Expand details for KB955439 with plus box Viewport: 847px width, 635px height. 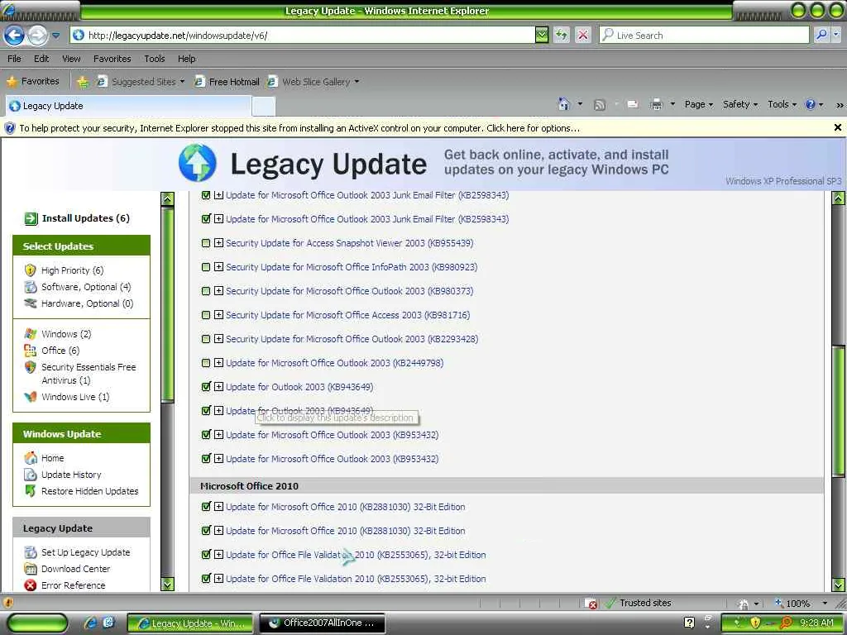[218, 243]
